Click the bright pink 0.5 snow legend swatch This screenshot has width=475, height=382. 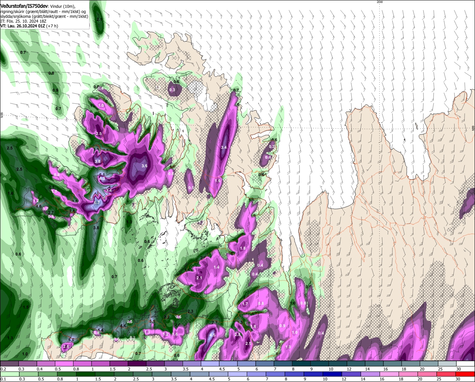coord(64,363)
